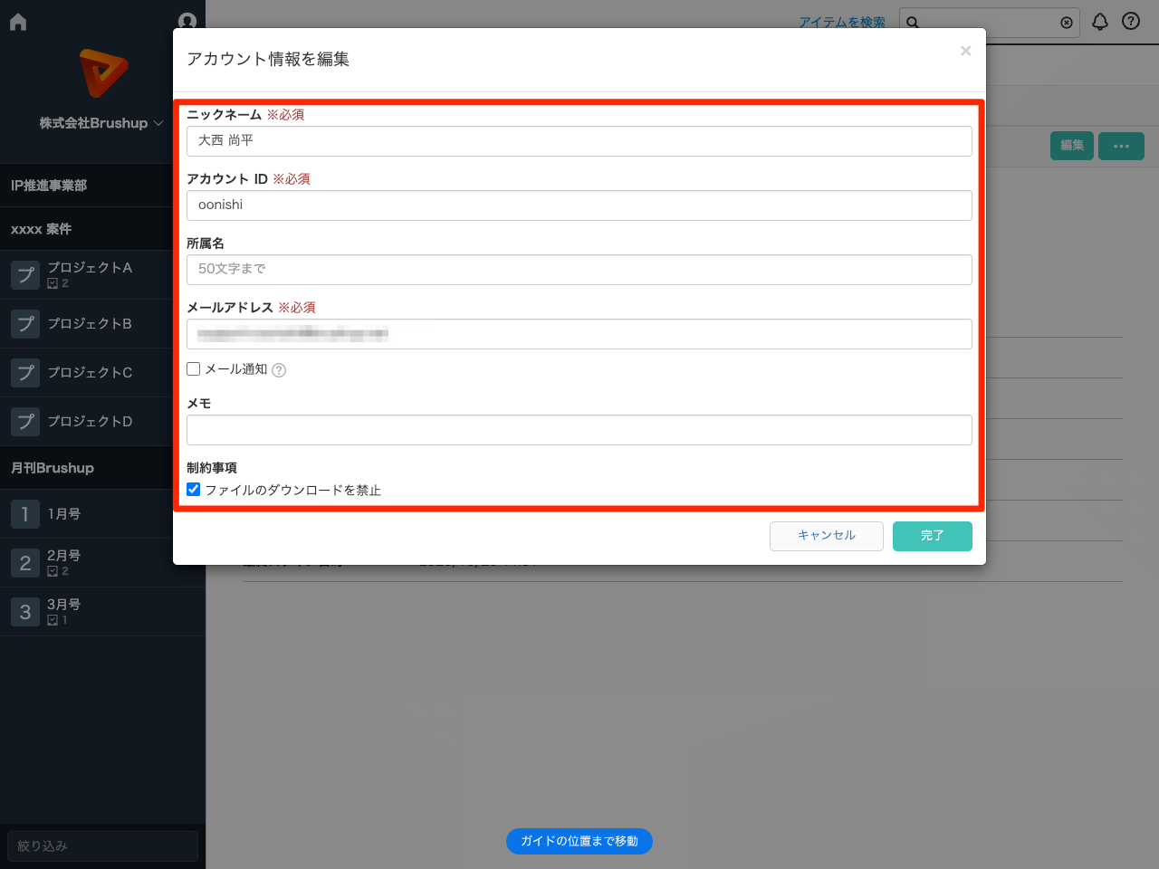This screenshot has height=869, width=1159.
Task: Expand the 株式会社Brushup company dropdown
Action: [x=102, y=122]
